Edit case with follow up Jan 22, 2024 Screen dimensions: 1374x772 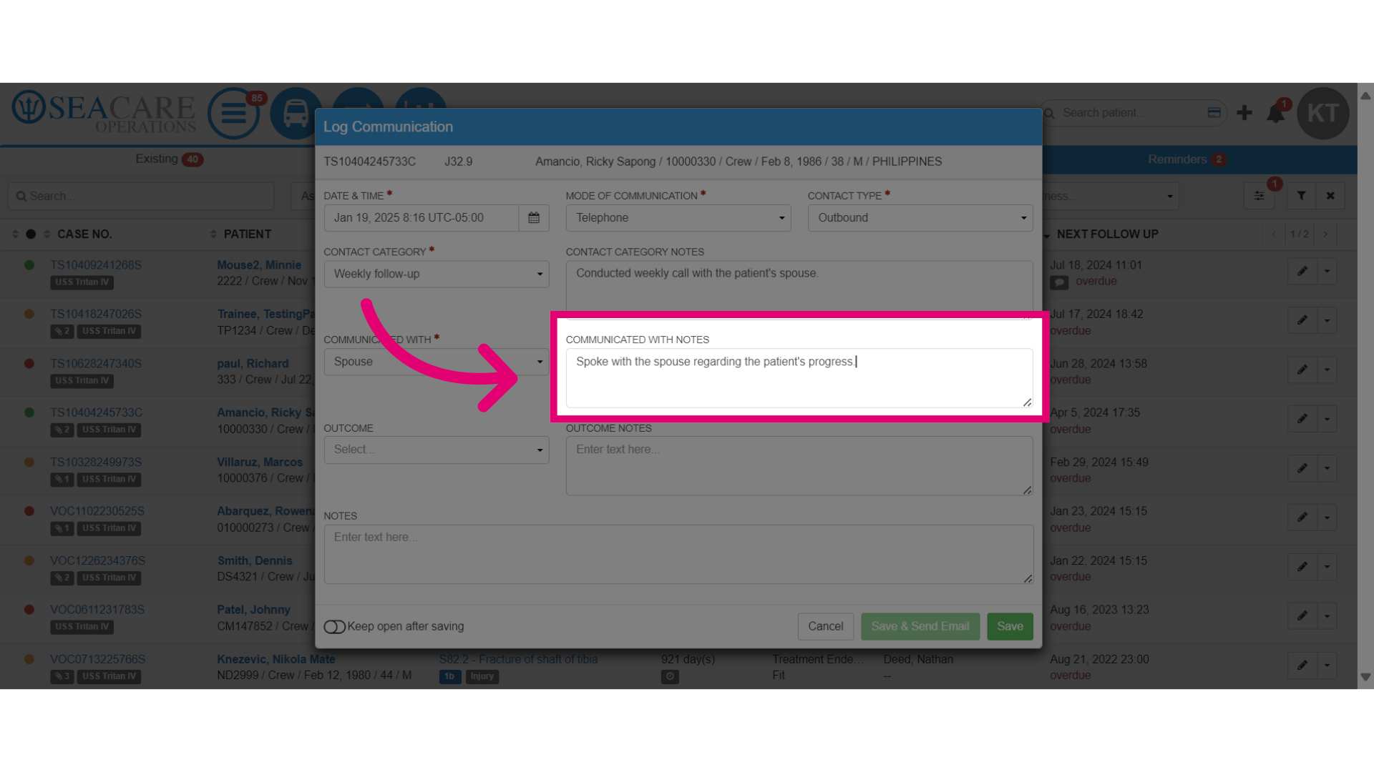[1302, 567]
